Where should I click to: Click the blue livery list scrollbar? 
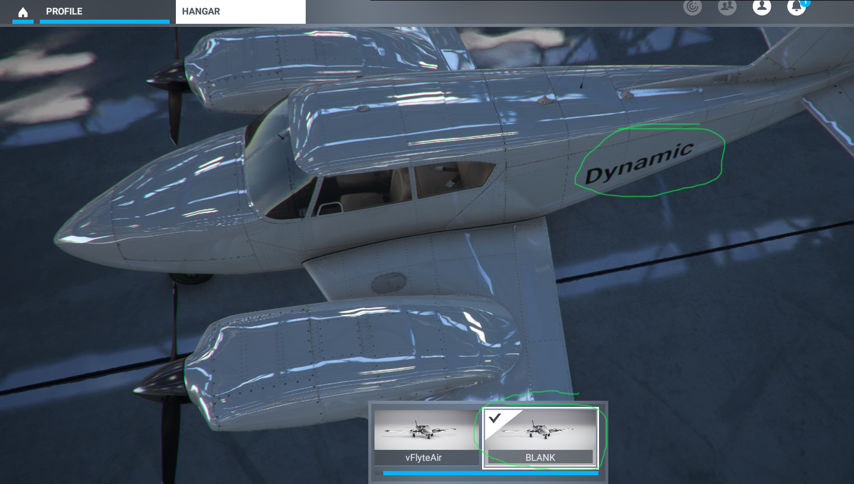[490, 473]
